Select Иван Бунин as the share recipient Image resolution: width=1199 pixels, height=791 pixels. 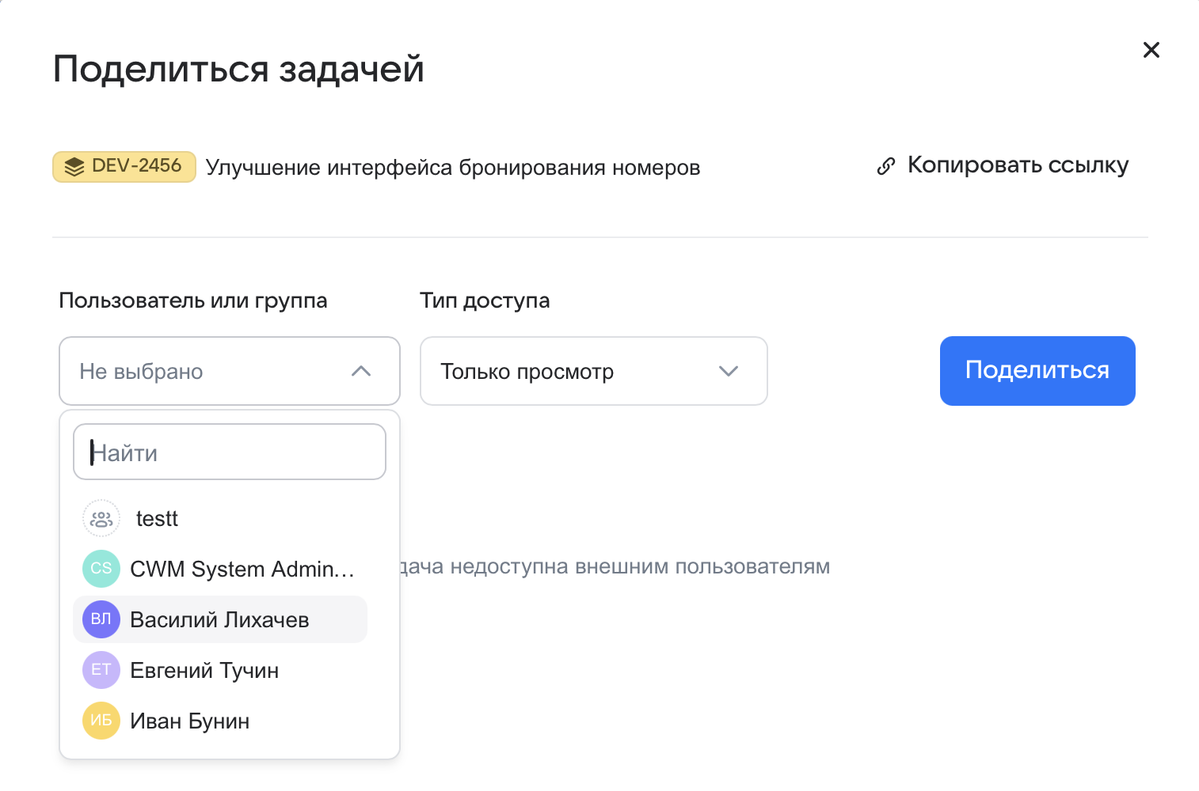(190, 721)
